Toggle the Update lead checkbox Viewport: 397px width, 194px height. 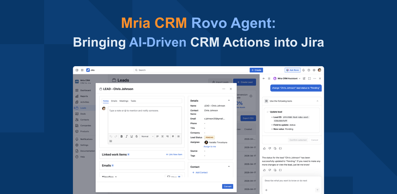click(x=267, y=111)
